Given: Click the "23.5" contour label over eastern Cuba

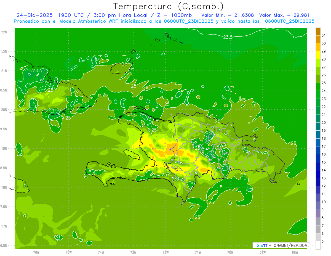Looking at the screenshot, I should pos(35,71).
